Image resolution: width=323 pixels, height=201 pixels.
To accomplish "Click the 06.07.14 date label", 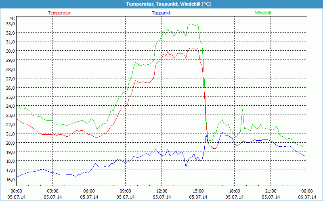I will [307, 197].
